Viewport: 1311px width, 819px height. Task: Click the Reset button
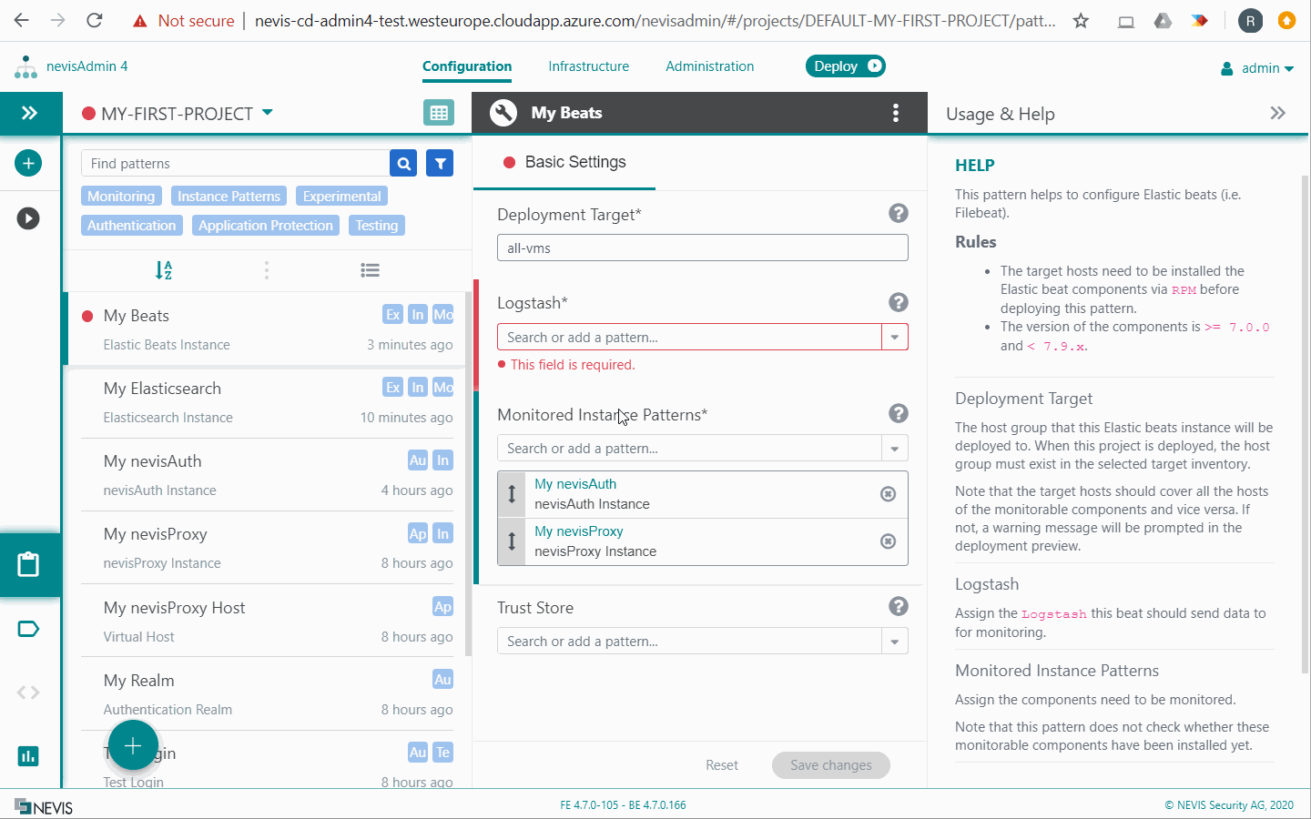coord(722,765)
